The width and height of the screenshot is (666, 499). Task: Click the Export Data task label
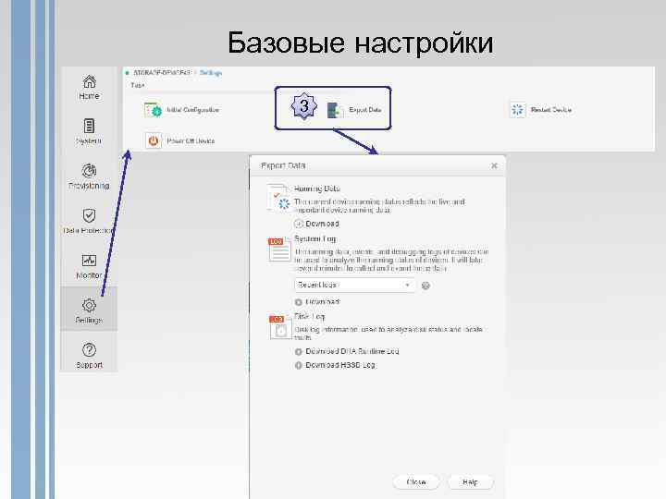pyautogui.click(x=365, y=110)
